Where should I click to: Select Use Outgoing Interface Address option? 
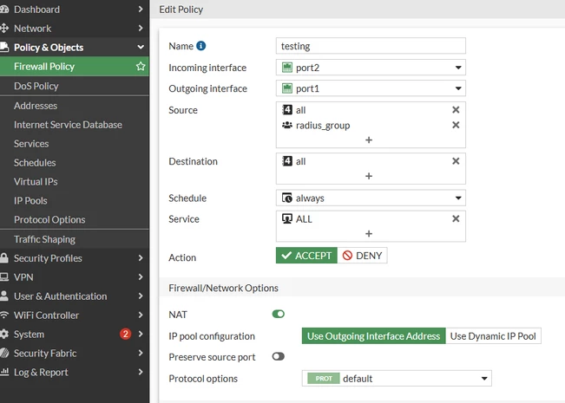[374, 335]
